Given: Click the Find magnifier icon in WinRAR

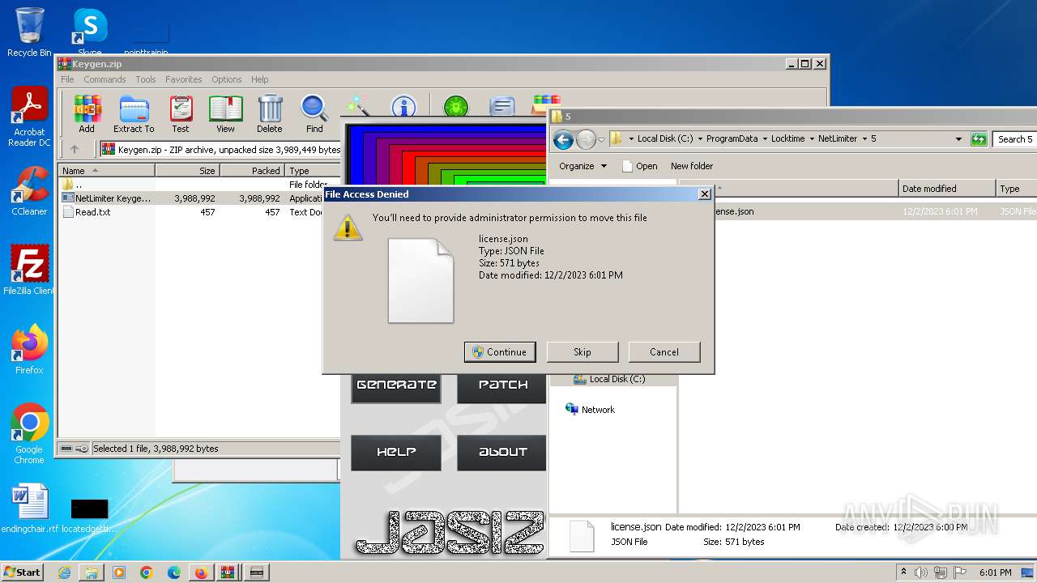Looking at the screenshot, I should pyautogui.click(x=314, y=114).
